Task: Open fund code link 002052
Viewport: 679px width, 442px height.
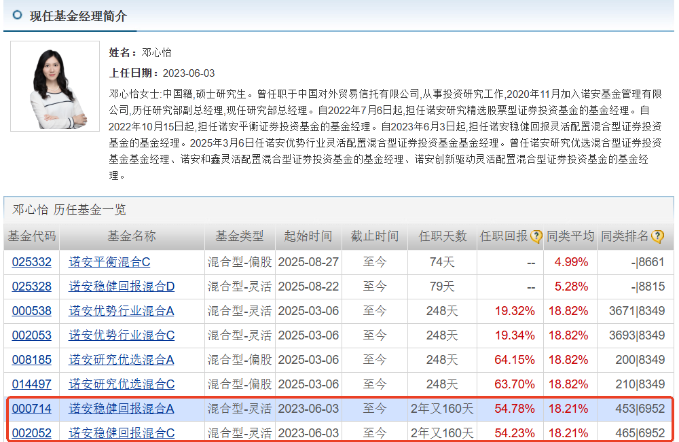Action: [32, 433]
